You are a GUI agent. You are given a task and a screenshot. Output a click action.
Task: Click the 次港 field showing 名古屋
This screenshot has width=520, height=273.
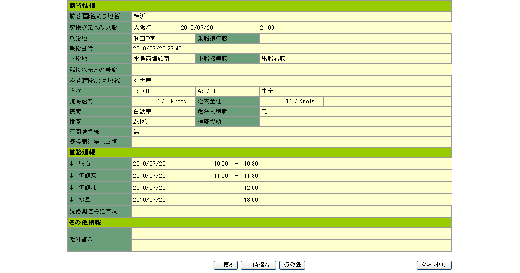point(292,81)
